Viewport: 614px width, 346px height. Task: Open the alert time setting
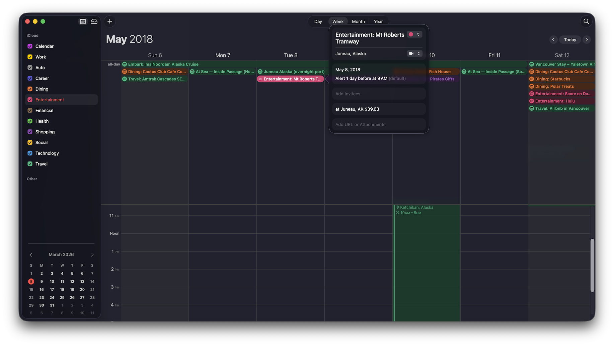point(370,79)
